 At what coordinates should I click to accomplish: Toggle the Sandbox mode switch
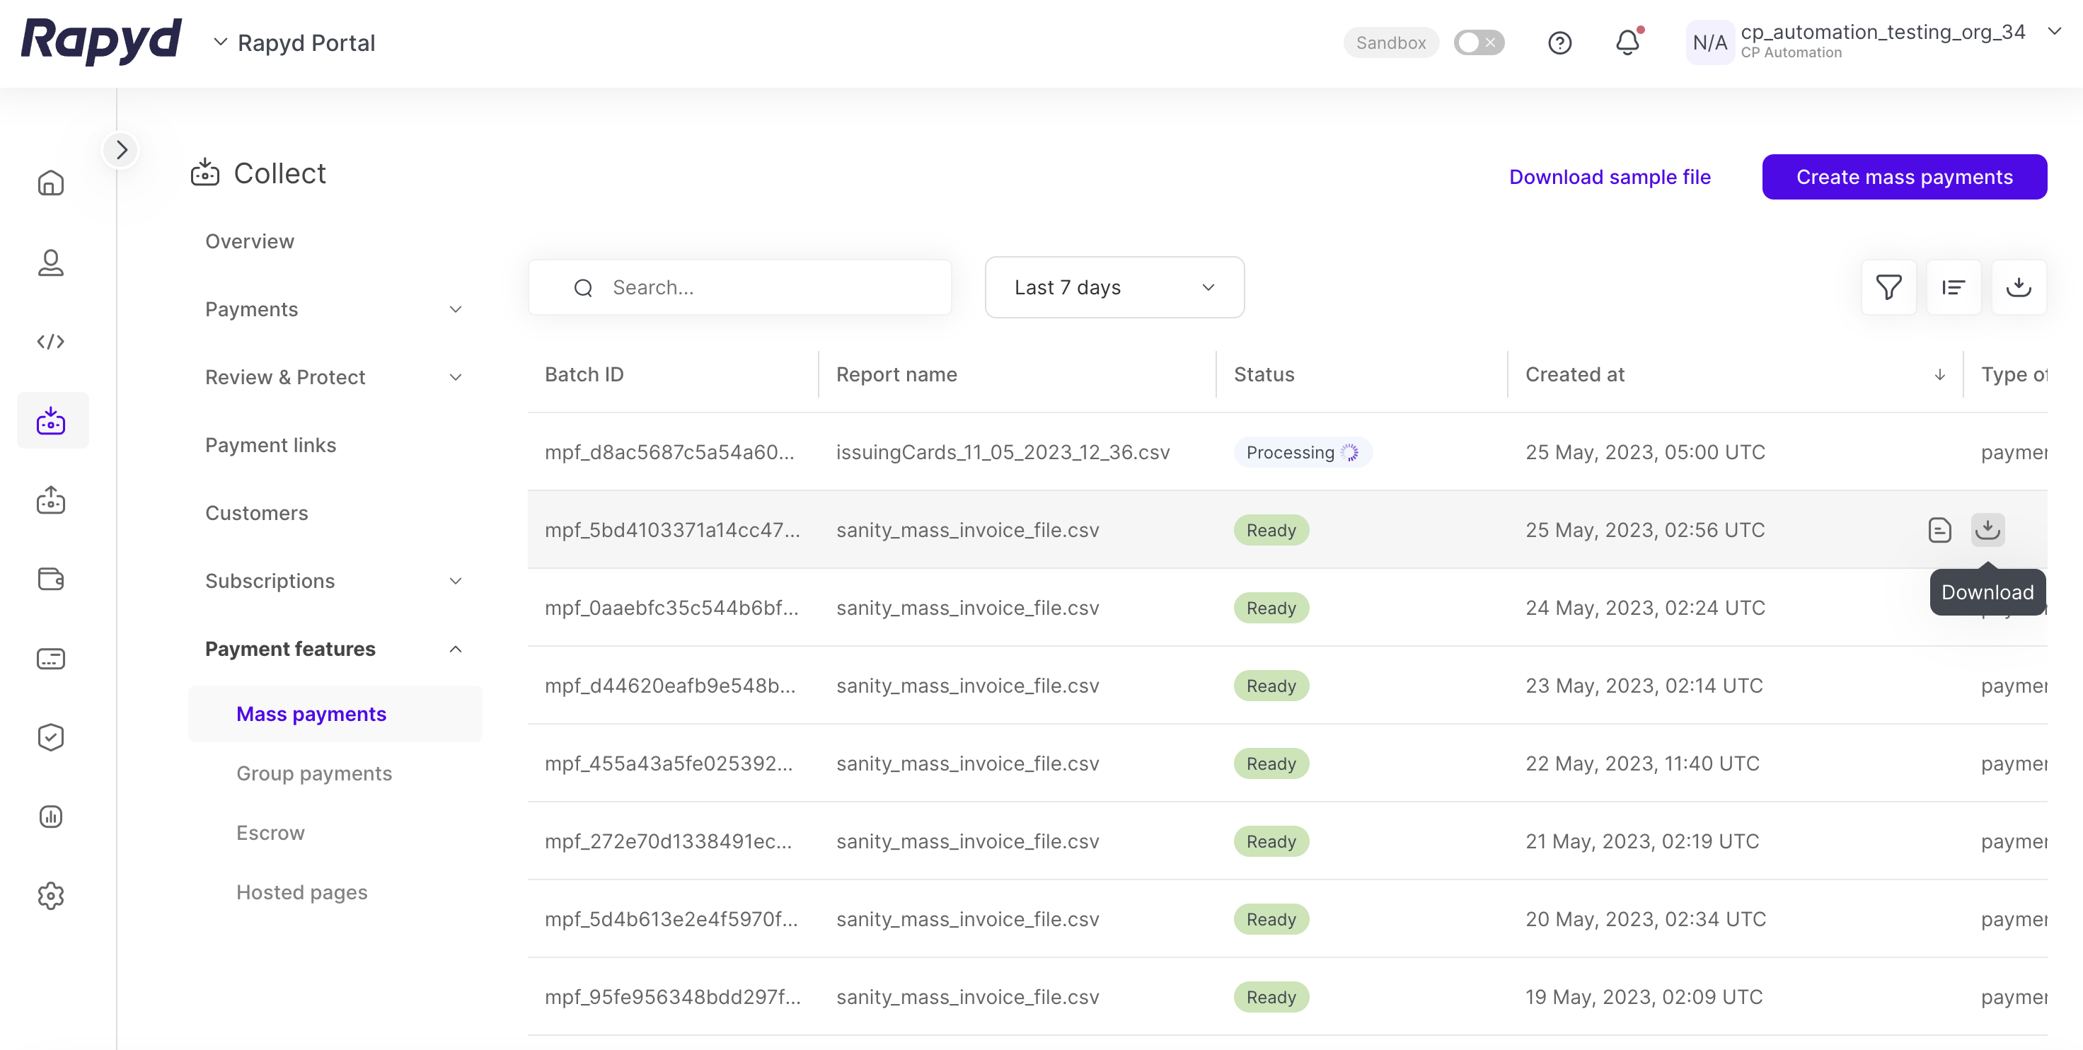(x=1478, y=43)
